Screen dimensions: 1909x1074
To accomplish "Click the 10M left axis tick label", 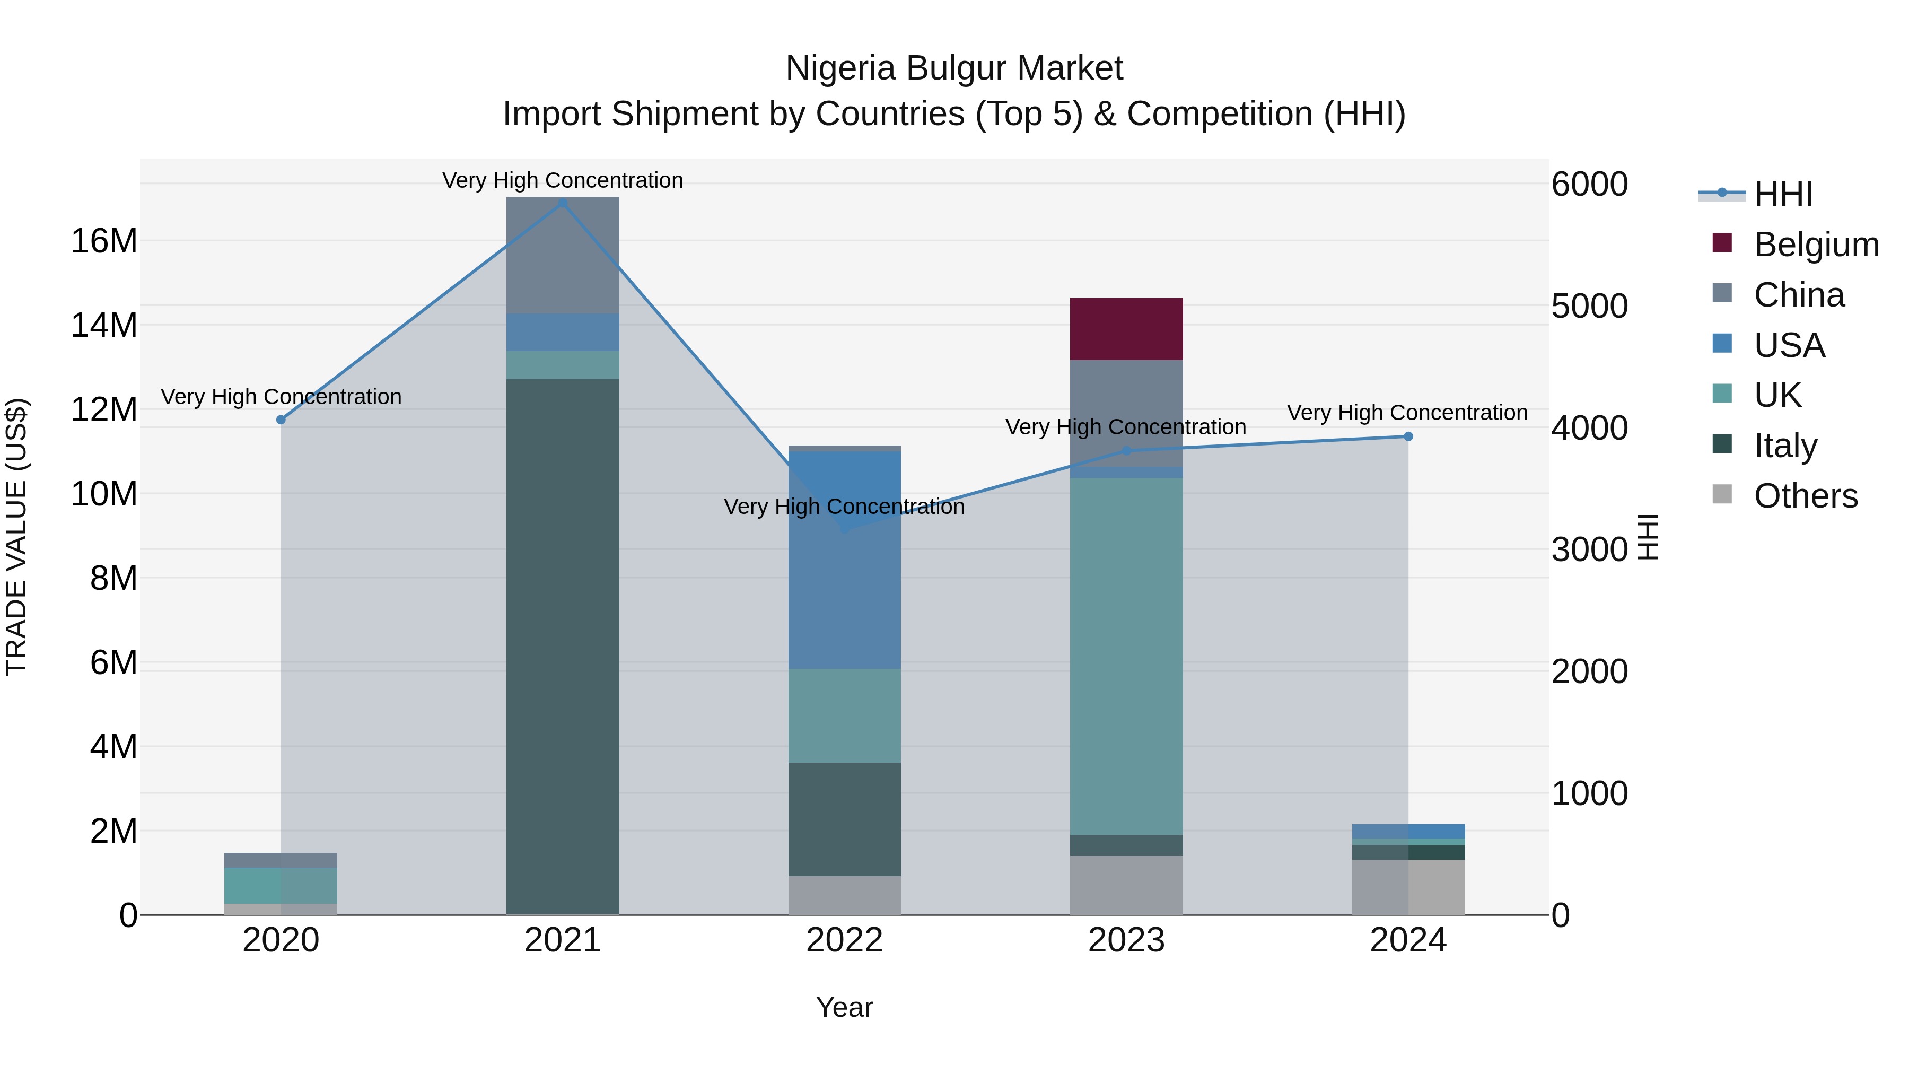I will [104, 494].
